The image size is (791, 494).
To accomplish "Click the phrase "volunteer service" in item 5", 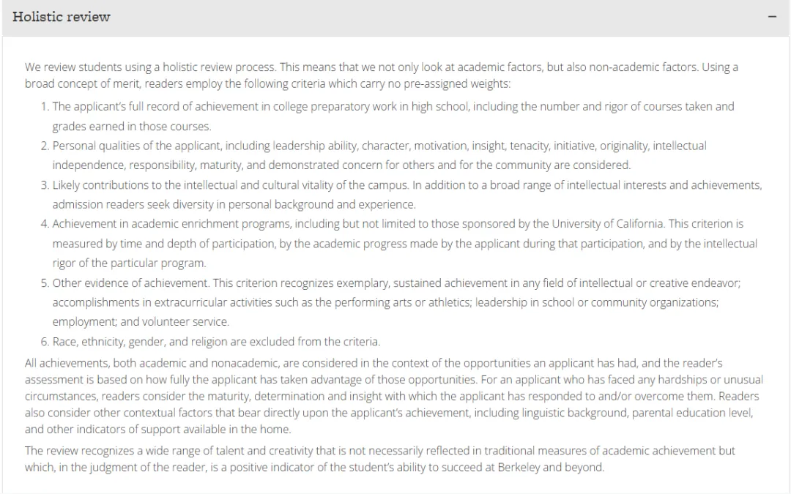I will click(186, 322).
